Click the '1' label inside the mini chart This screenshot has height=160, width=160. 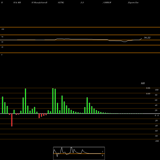(102, 152)
